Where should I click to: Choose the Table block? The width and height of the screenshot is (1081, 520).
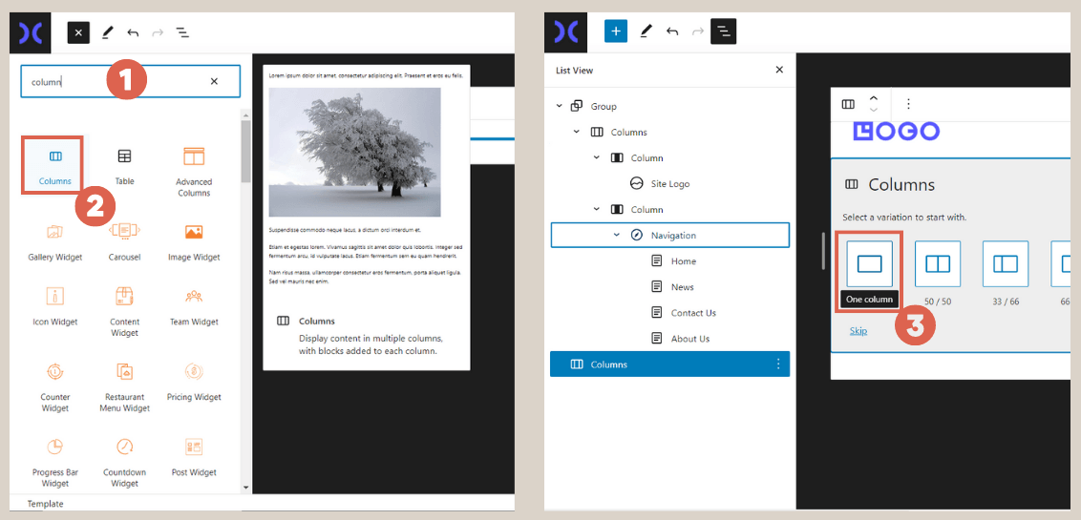pyautogui.click(x=124, y=164)
